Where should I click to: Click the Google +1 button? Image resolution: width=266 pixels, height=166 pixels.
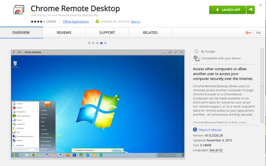click(x=248, y=33)
